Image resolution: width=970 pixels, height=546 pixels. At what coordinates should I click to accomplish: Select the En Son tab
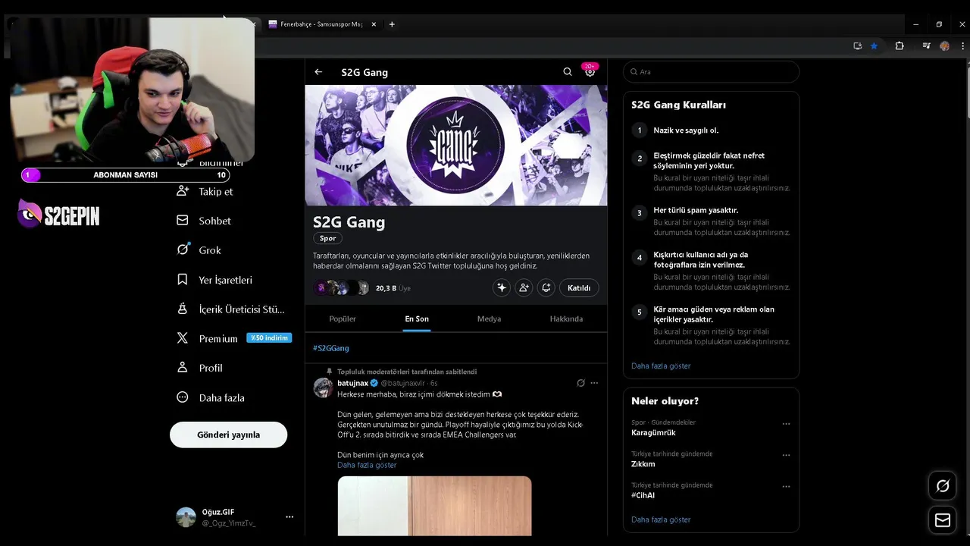(x=417, y=318)
